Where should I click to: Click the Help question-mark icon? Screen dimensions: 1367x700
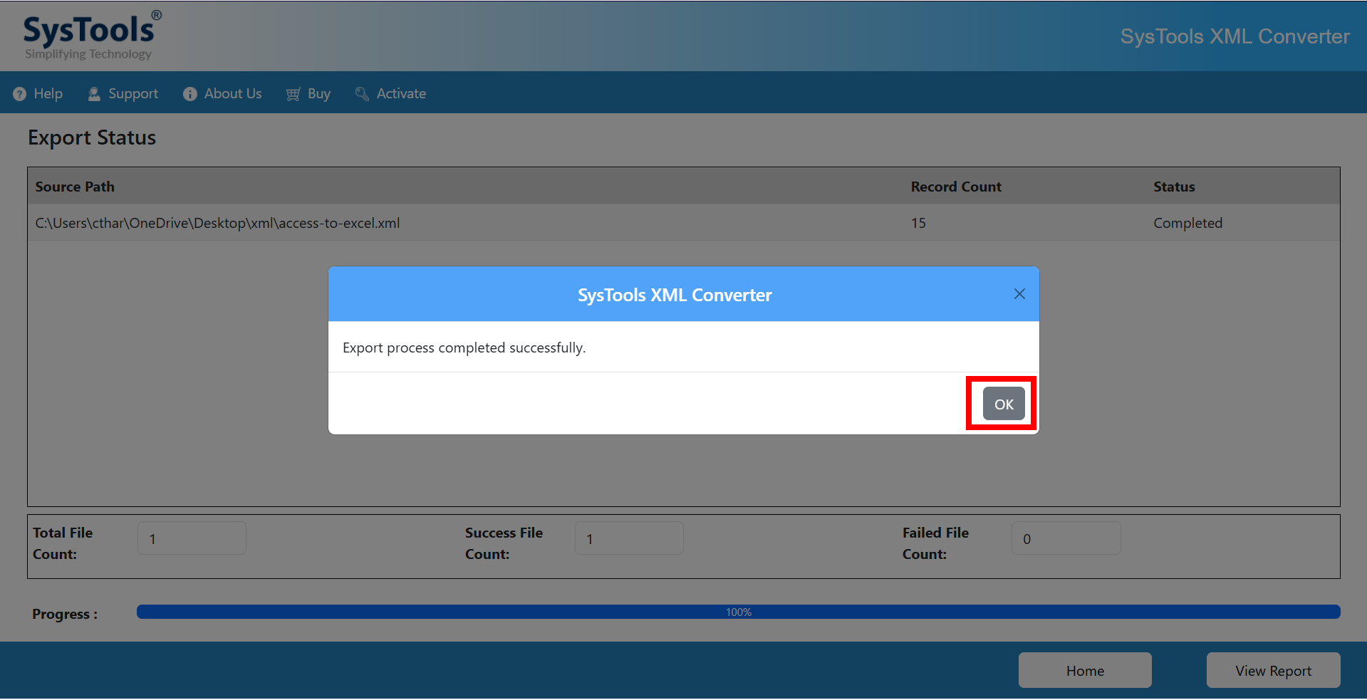[19, 93]
